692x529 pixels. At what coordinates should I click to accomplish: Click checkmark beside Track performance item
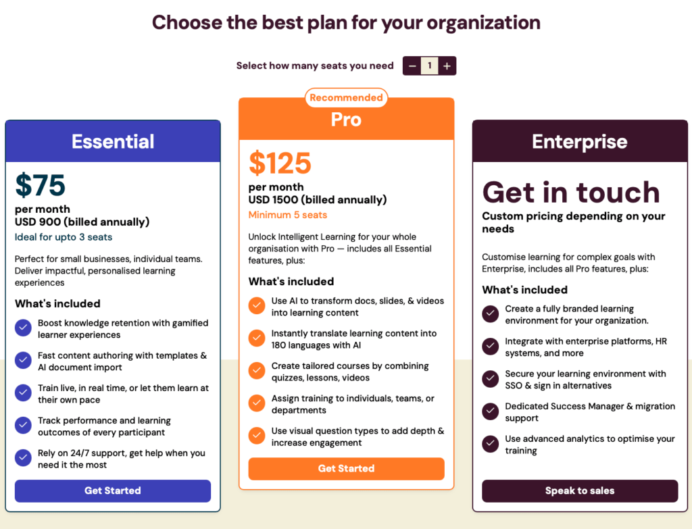[x=23, y=426]
